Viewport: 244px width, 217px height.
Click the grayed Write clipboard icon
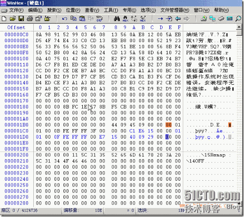click(x=91, y=18)
